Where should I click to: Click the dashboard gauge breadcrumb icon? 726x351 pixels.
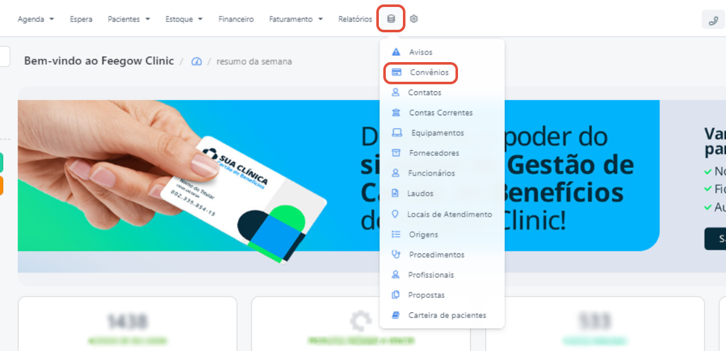pos(197,61)
